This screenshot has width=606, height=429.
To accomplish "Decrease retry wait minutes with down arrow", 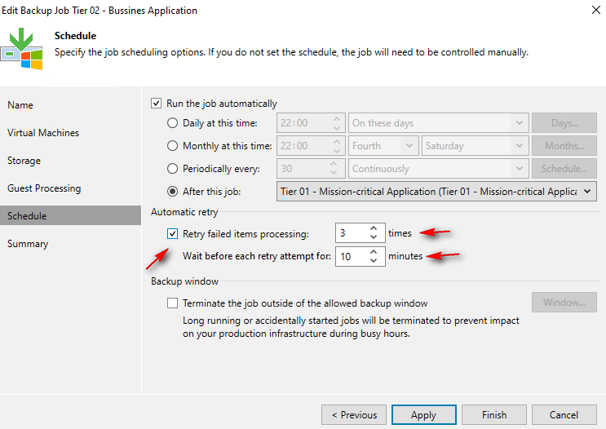I will click(373, 260).
